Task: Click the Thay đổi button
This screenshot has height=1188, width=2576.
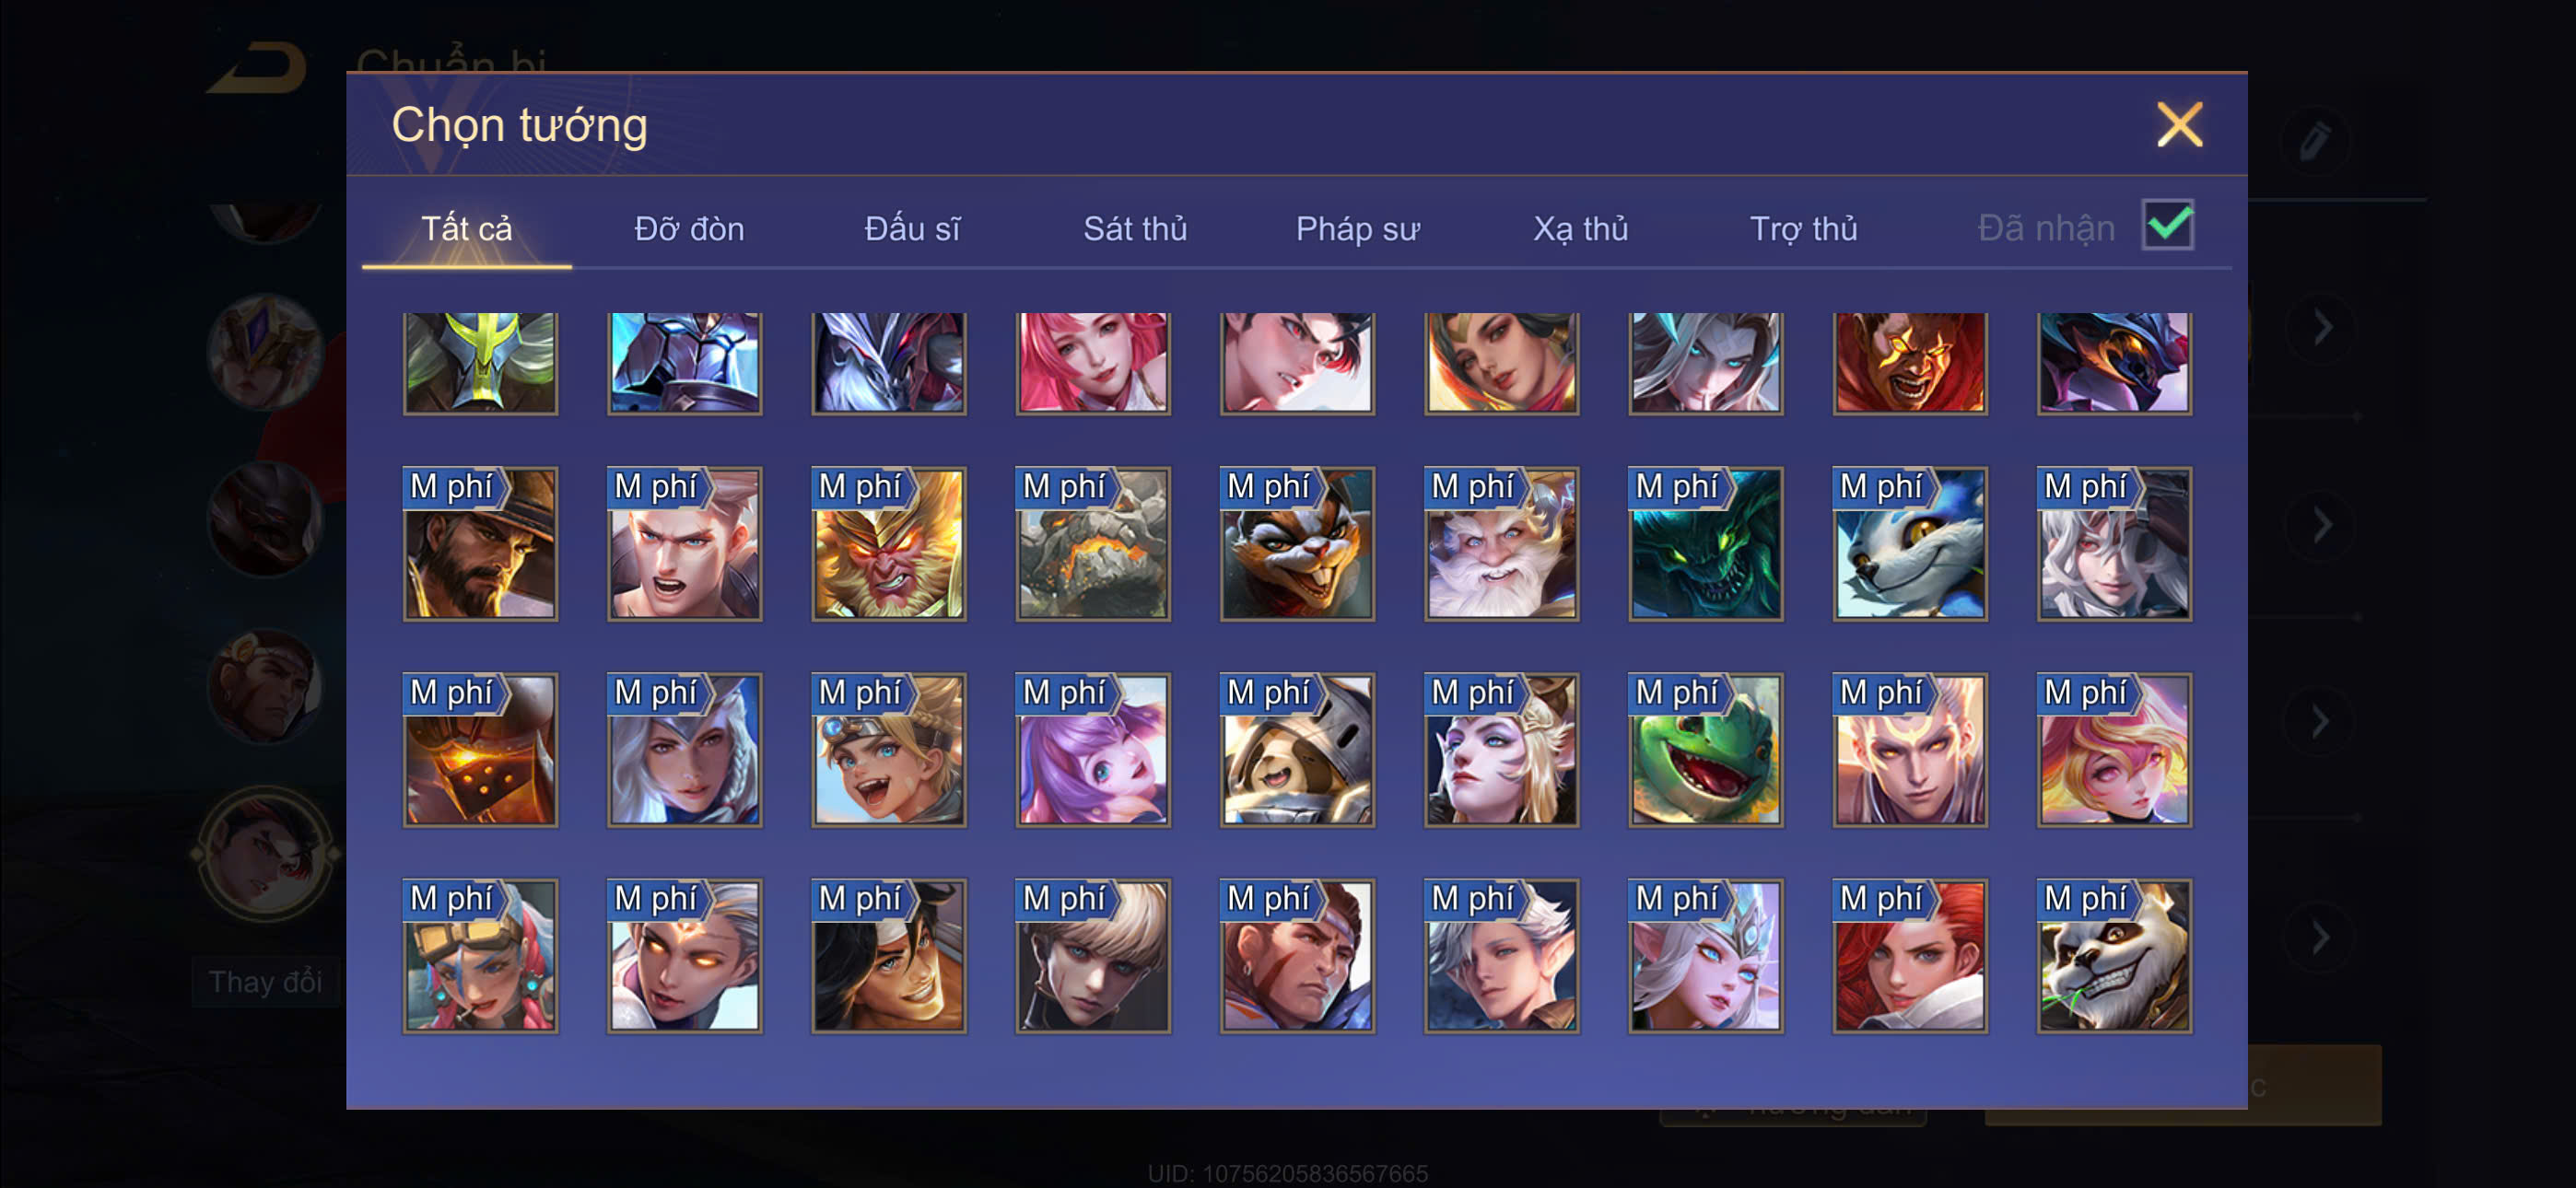Action: point(265,981)
